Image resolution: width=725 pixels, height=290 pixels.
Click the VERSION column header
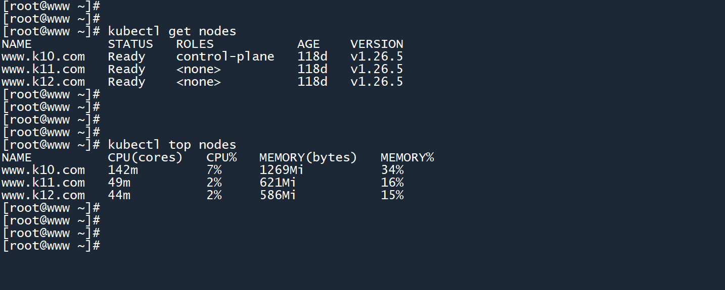[x=377, y=44]
